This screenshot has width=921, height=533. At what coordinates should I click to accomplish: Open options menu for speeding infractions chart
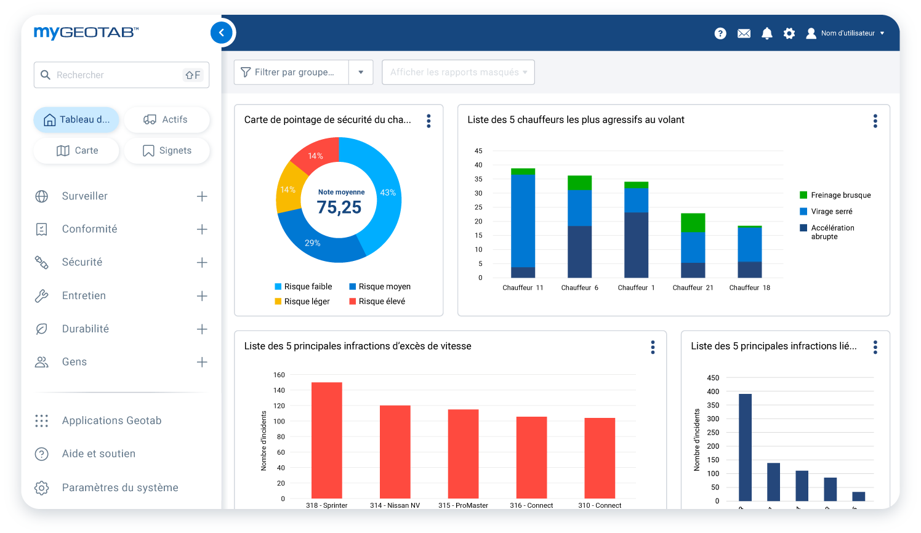pos(653,347)
